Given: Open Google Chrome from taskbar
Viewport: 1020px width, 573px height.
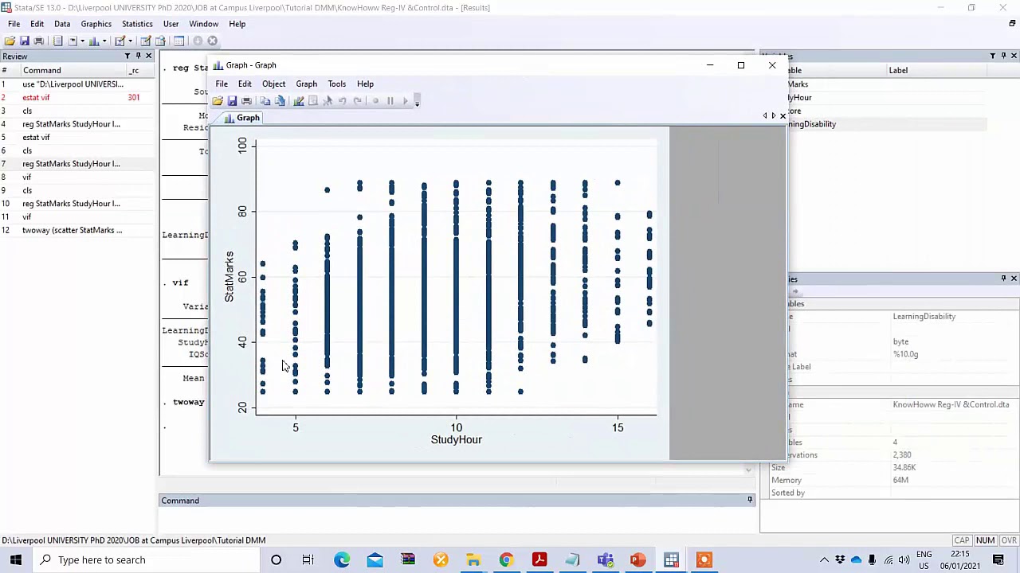Looking at the screenshot, I should [x=506, y=559].
